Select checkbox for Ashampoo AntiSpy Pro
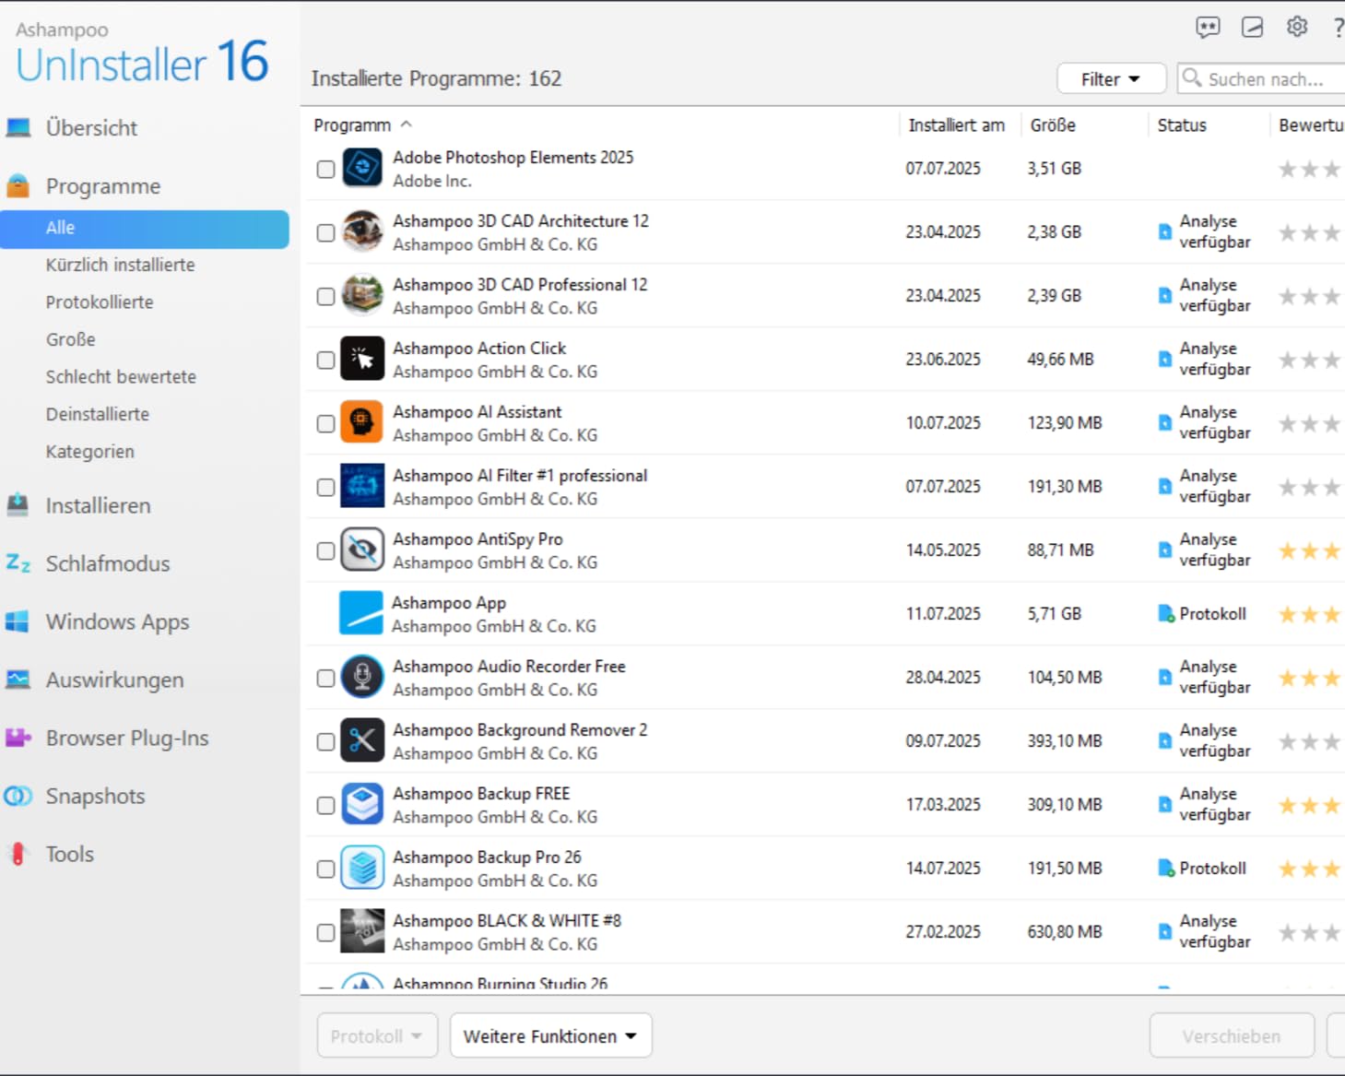1345x1076 pixels. pos(325,550)
